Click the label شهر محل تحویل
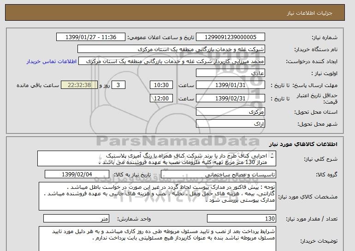 pyautogui.click(x=317, y=124)
